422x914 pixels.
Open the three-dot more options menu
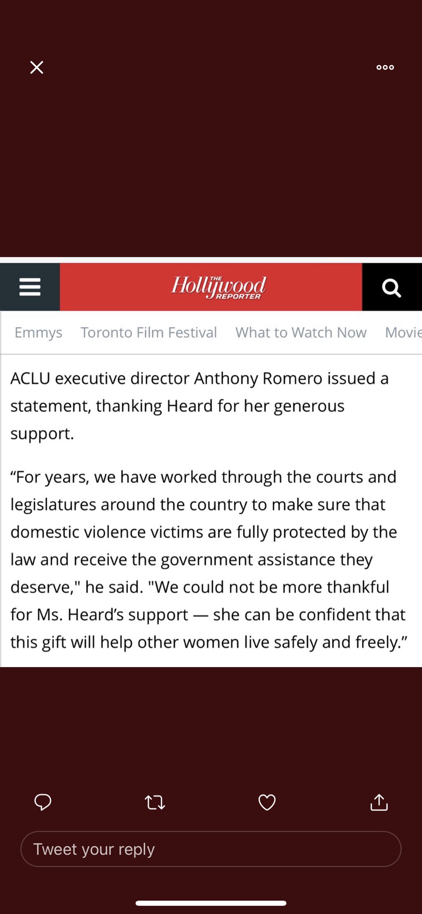(385, 67)
